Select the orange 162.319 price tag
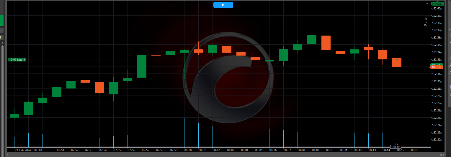This screenshot has width=451, height=157. tap(436, 67)
